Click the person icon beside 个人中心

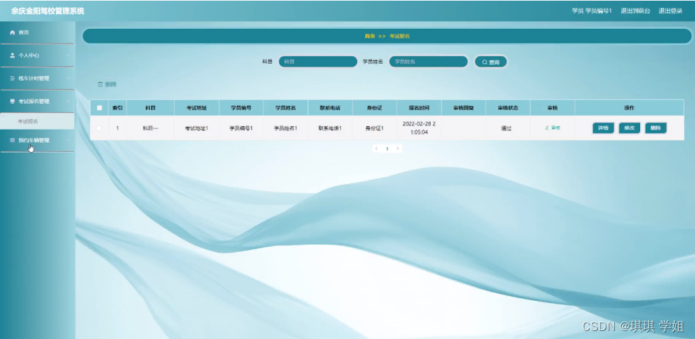pyautogui.click(x=13, y=55)
